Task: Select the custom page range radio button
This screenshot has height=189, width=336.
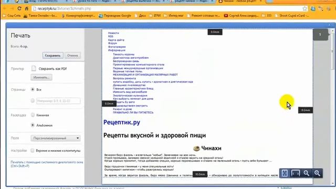Action: (33, 100)
